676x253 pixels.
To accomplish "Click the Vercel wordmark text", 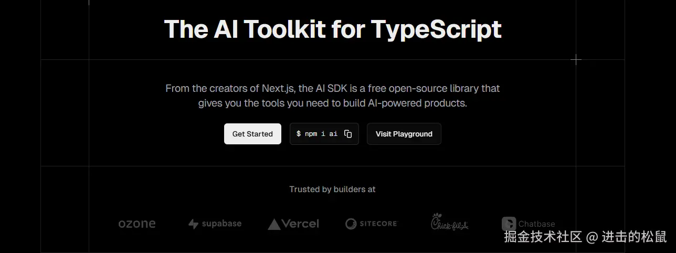I will [300, 224].
